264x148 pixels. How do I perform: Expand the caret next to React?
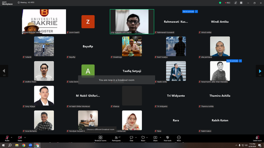click(x=147, y=137)
